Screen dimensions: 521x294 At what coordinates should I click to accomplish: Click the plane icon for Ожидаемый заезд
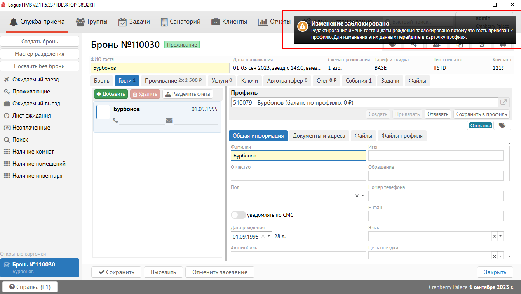coord(7,80)
